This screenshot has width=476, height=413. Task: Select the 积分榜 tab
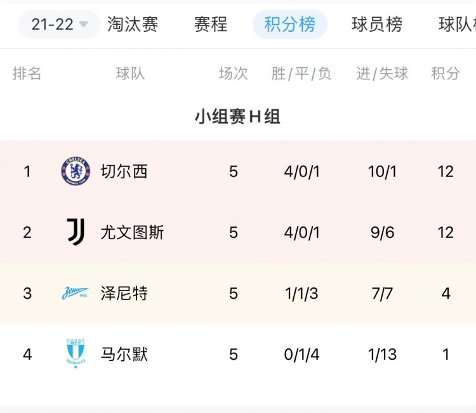point(290,24)
